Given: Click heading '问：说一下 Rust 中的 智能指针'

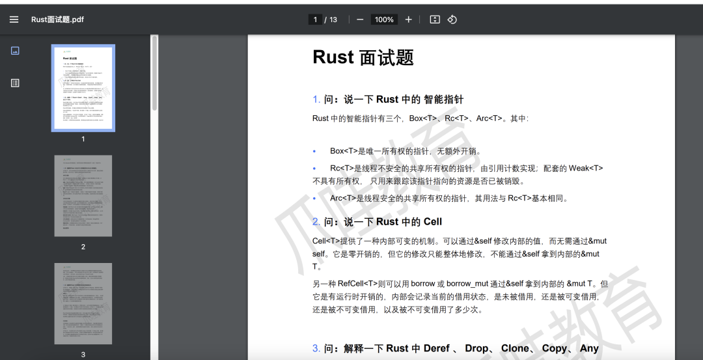Looking at the screenshot, I should 393,99.
